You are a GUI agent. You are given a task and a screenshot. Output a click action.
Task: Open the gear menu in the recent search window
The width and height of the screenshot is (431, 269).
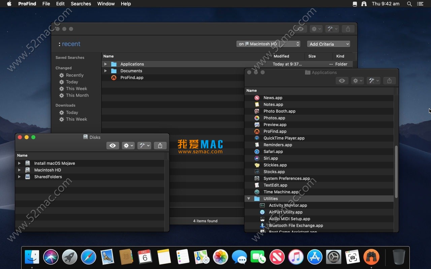316,29
